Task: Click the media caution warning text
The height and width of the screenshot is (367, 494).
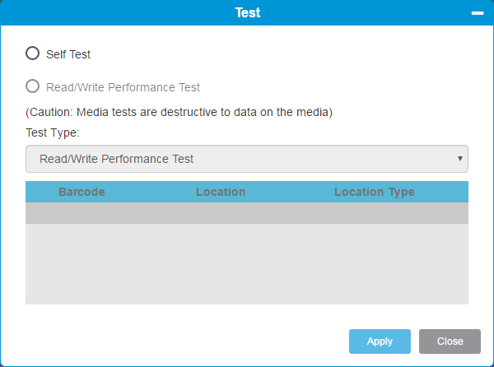Action: [x=179, y=112]
